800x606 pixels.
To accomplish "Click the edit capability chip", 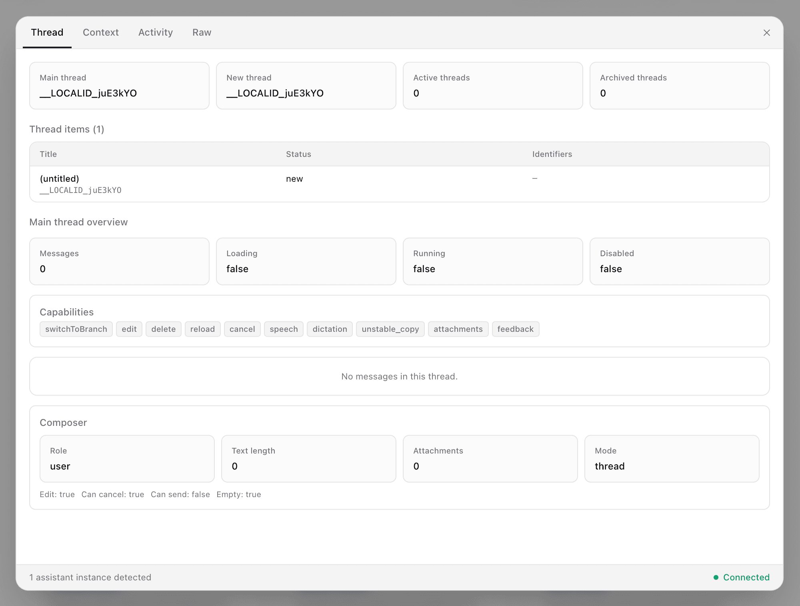I will pos(129,329).
